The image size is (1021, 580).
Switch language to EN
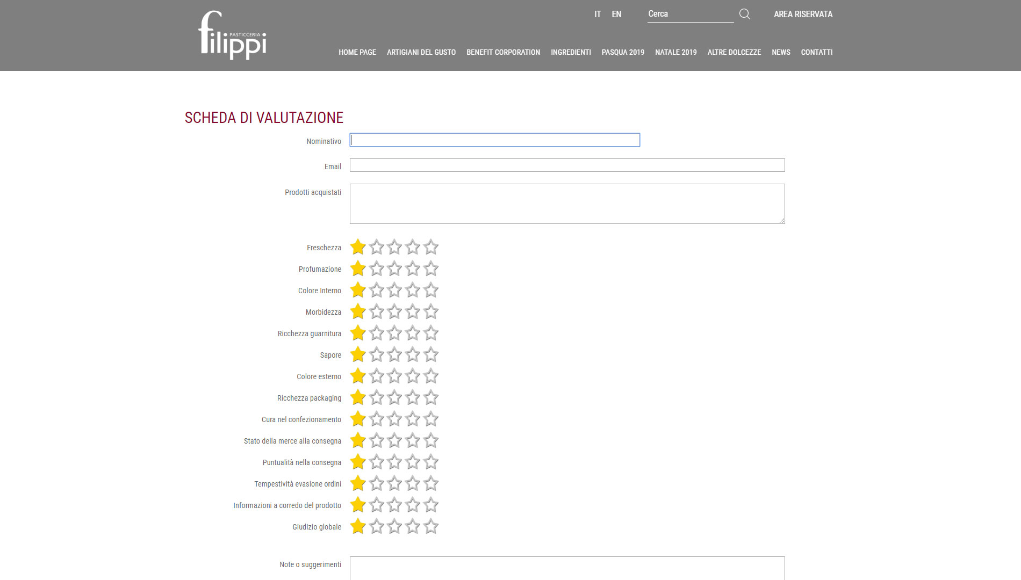tap(616, 15)
